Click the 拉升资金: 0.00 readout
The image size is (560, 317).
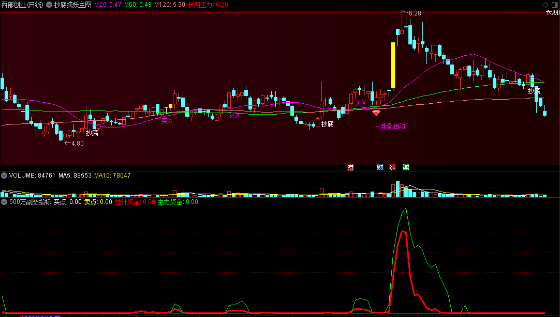[135, 202]
